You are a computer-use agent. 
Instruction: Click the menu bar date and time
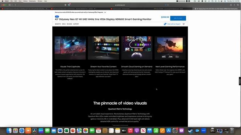(x=233, y=1)
